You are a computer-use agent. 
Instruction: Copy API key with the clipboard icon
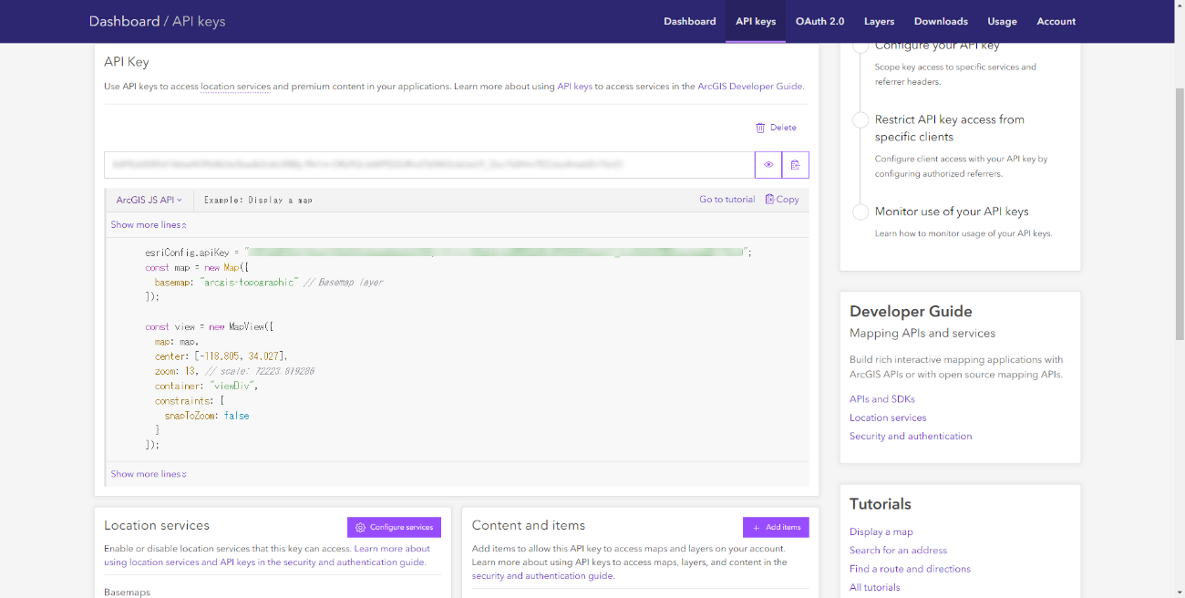click(x=796, y=165)
